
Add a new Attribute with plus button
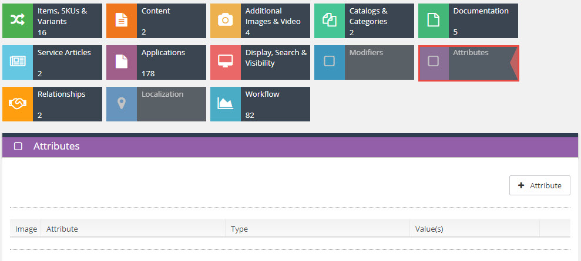(539, 185)
